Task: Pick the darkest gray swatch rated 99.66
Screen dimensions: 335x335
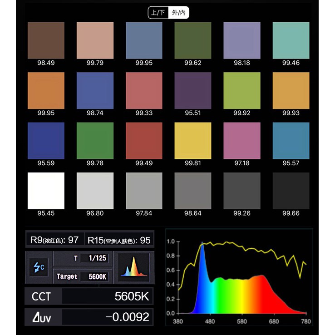Action: (x=291, y=191)
